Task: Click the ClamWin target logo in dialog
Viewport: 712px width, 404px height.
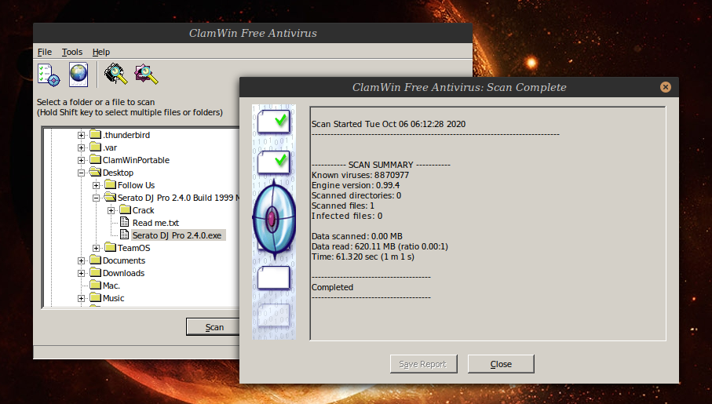Action: [274, 219]
